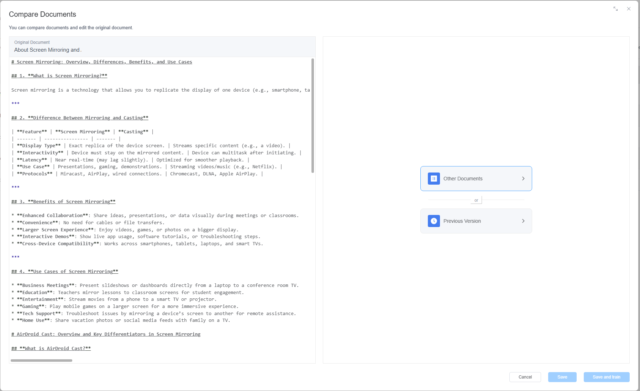Screen dimensions: 640x391
Task: Click the 'Original Document' label
Action: point(32,42)
